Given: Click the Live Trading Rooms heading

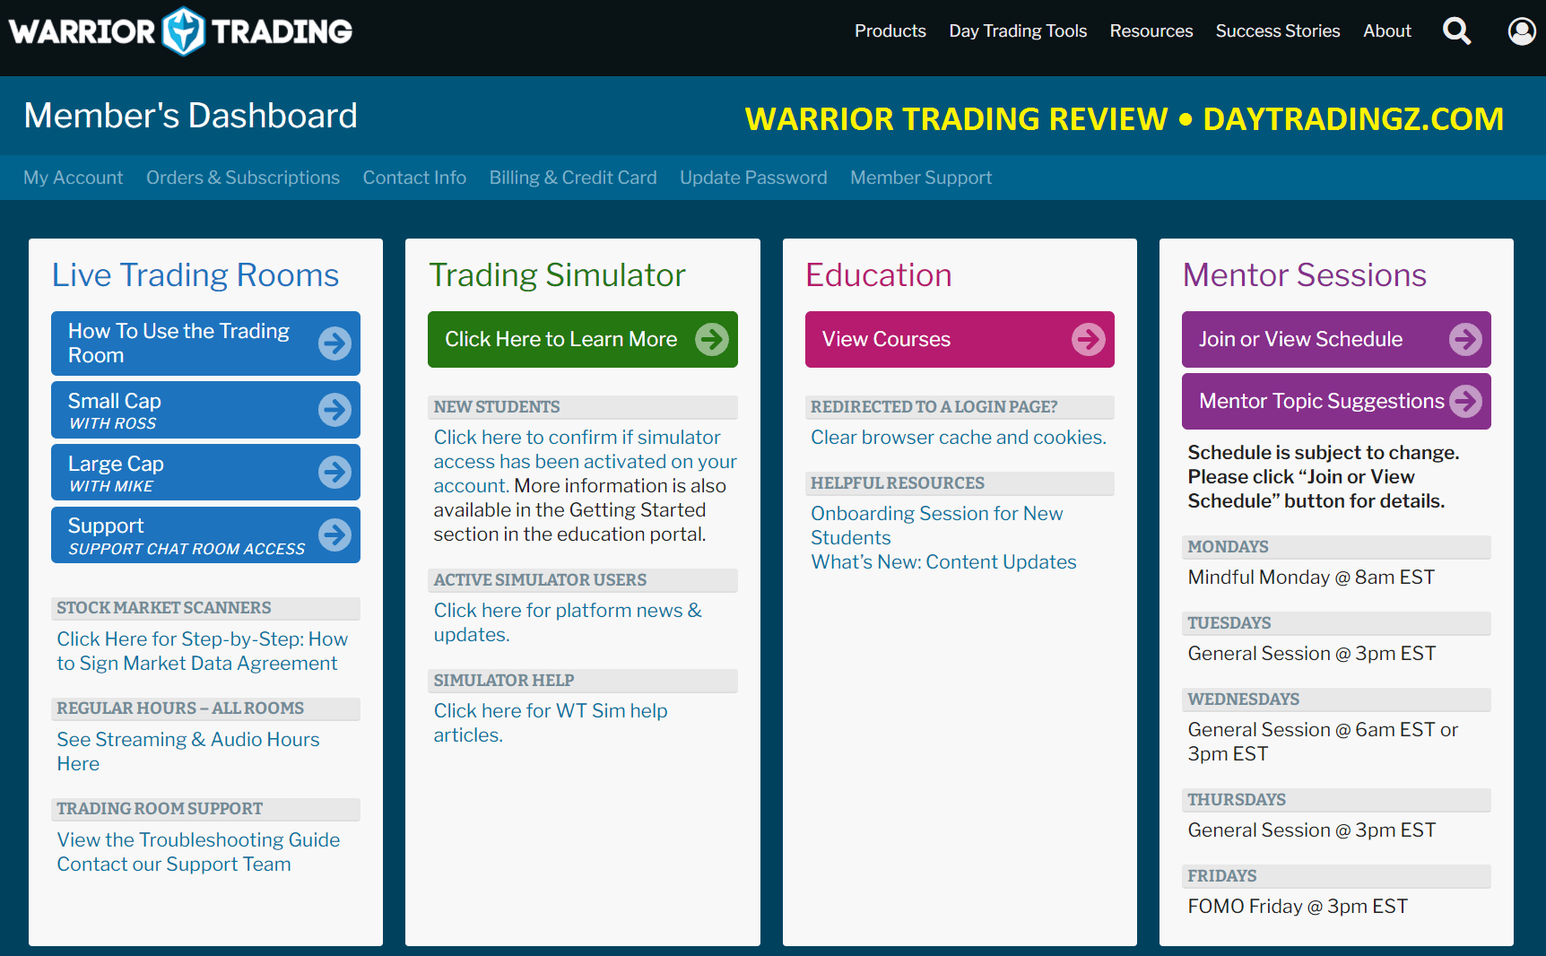Looking at the screenshot, I should (195, 275).
